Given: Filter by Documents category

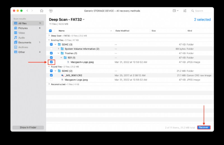Looking at the screenshot, I should pos(28,42).
